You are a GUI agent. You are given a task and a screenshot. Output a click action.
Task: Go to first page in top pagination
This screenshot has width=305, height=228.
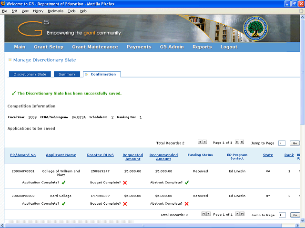[200, 142]
